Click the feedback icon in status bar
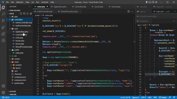Screen dimensions: 177x99 coord(170,97)
